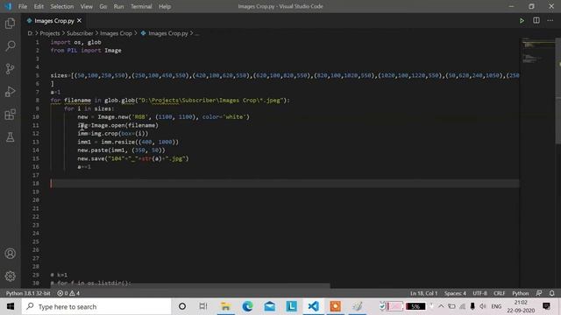The image size is (561, 315).
Task: Open the View menu
Action: [86, 6]
